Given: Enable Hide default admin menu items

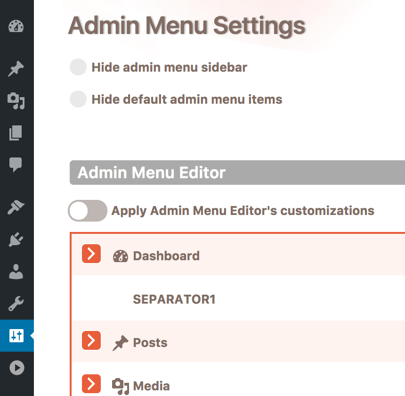Looking at the screenshot, I should [x=78, y=99].
